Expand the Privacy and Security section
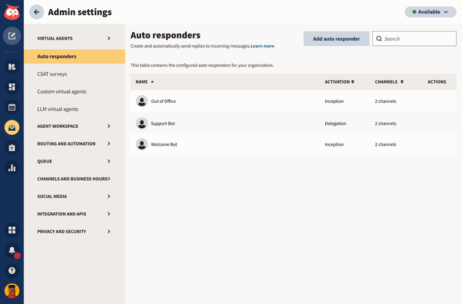 74,231
